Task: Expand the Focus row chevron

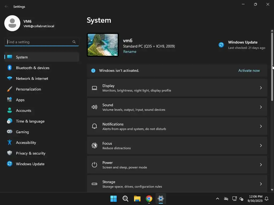Action: [x=261, y=145]
